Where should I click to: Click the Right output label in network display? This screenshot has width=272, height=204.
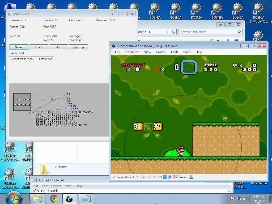coord(73,109)
